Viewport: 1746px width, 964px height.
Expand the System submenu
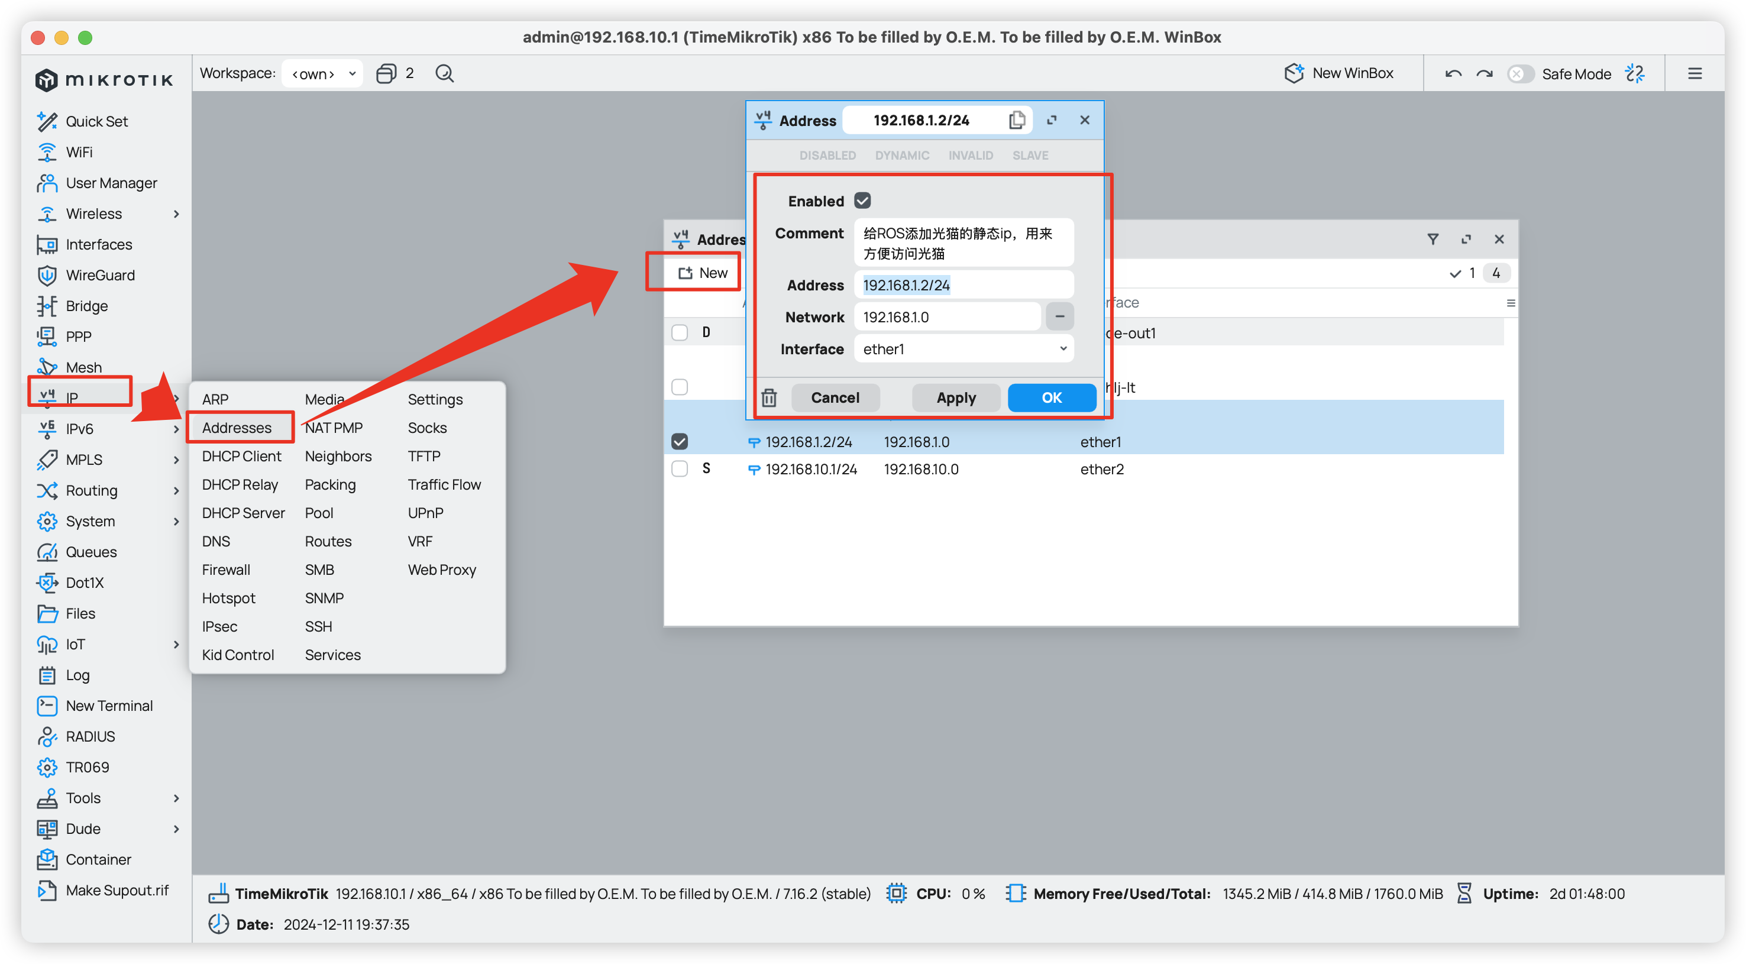(176, 520)
